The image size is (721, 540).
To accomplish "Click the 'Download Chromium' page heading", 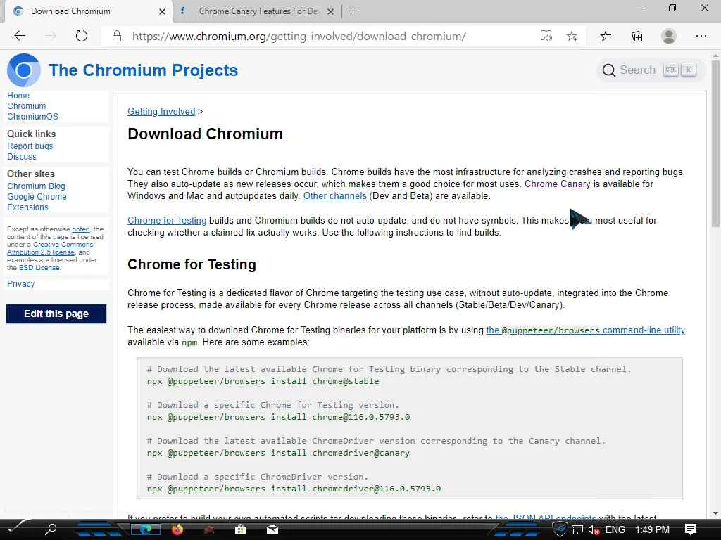I will [205, 134].
